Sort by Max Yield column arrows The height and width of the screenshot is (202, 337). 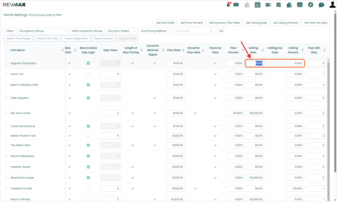(75, 50)
